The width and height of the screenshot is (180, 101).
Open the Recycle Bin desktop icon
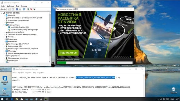click(174, 90)
